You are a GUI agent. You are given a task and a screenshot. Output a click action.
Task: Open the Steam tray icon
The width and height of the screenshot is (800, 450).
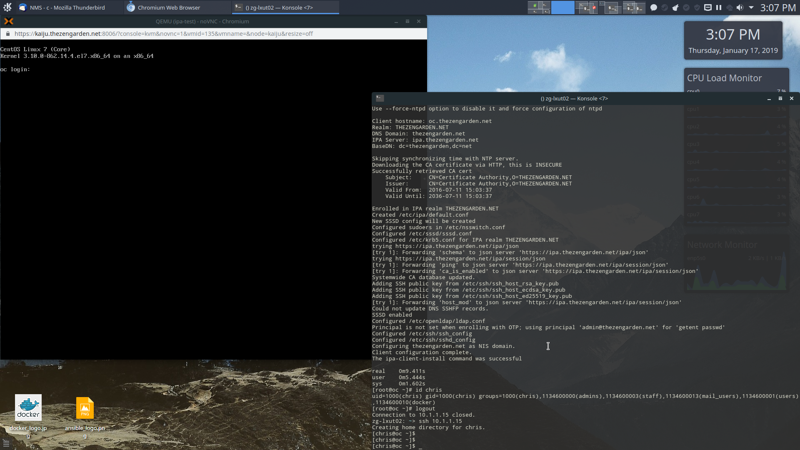(x=665, y=7)
